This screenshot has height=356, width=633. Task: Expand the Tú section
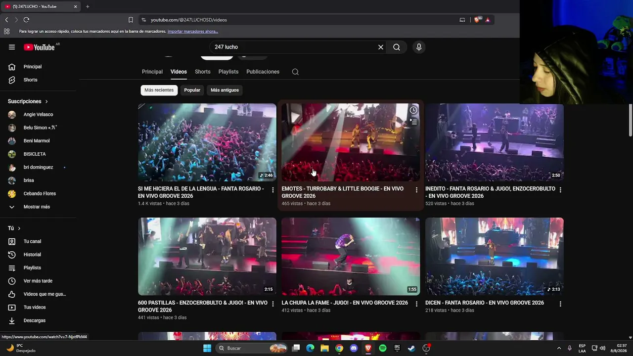click(x=14, y=228)
